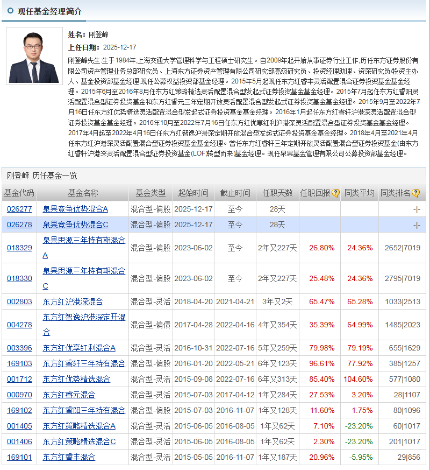Open 东方红睿阳三年持有混合 fund link
Image resolution: width=430 pixels, height=470 pixels.
[x=84, y=410]
